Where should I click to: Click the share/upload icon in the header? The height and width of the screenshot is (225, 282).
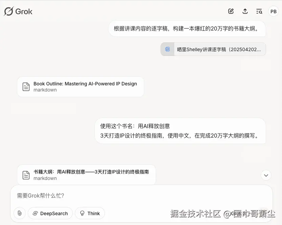[x=245, y=11]
